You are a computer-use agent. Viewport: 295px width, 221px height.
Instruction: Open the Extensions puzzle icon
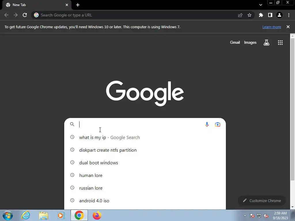tap(261, 15)
